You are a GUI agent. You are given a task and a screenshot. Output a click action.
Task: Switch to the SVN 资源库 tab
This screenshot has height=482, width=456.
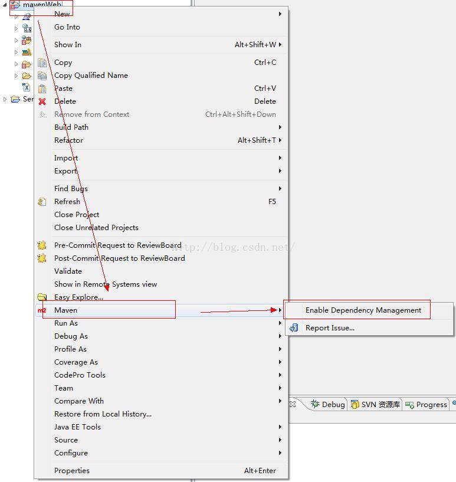[x=376, y=405]
